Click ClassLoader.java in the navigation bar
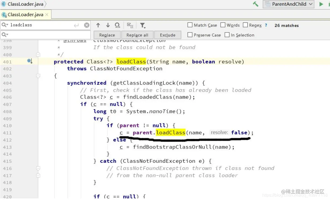The width and height of the screenshot is (330, 200). point(25,4)
